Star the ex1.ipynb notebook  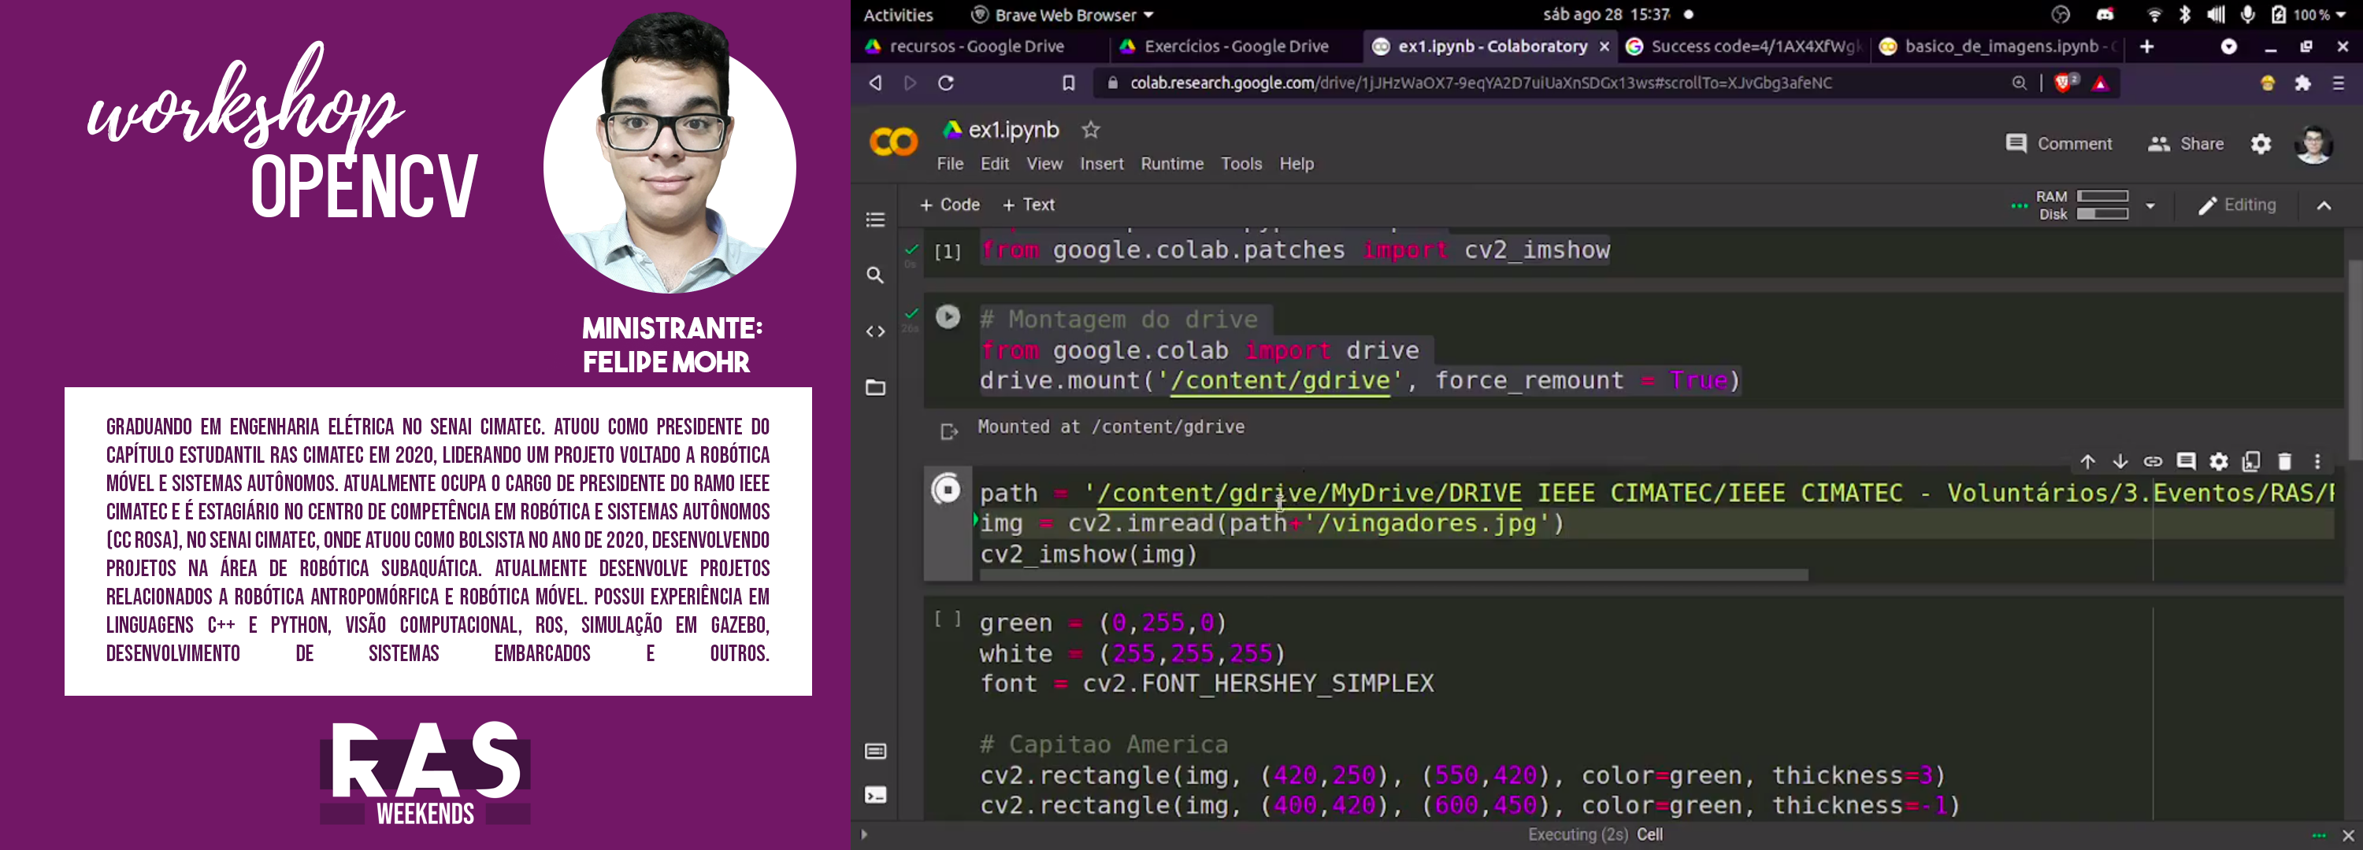click(x=1090, y=130)
